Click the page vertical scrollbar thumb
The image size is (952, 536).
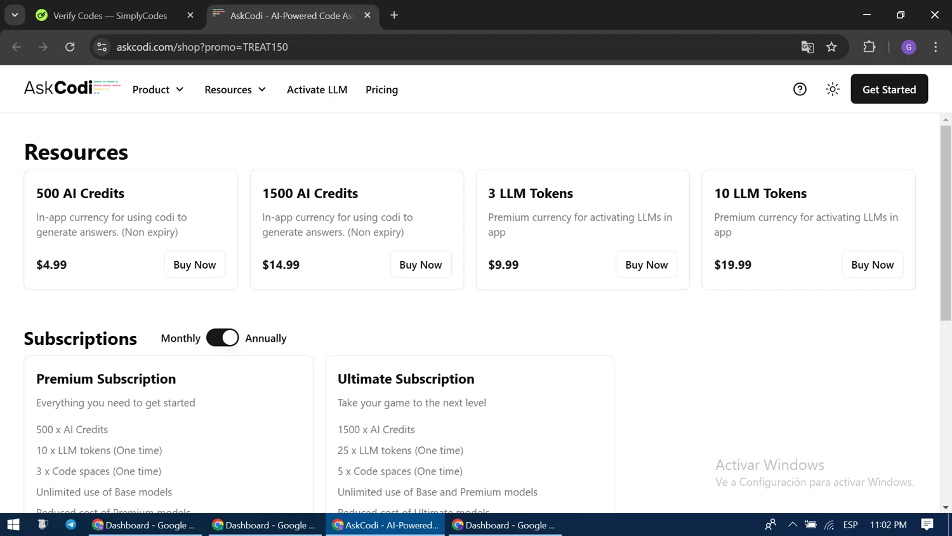946,222
